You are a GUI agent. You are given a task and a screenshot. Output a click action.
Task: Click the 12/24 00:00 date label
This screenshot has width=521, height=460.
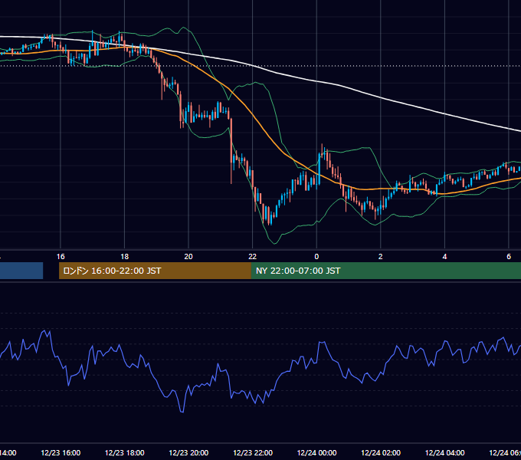pyautogui.click(x=316, y=452)
